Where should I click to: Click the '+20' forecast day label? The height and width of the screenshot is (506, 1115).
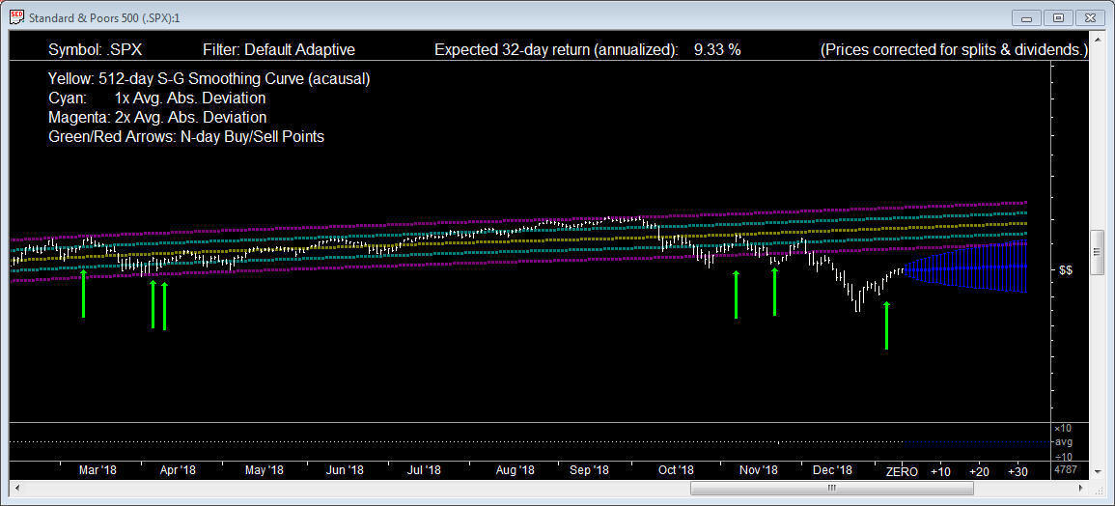(979, 472)
